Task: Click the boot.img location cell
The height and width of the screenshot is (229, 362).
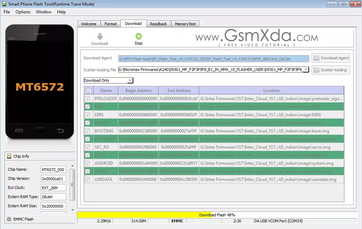Action: coord(271,131)
